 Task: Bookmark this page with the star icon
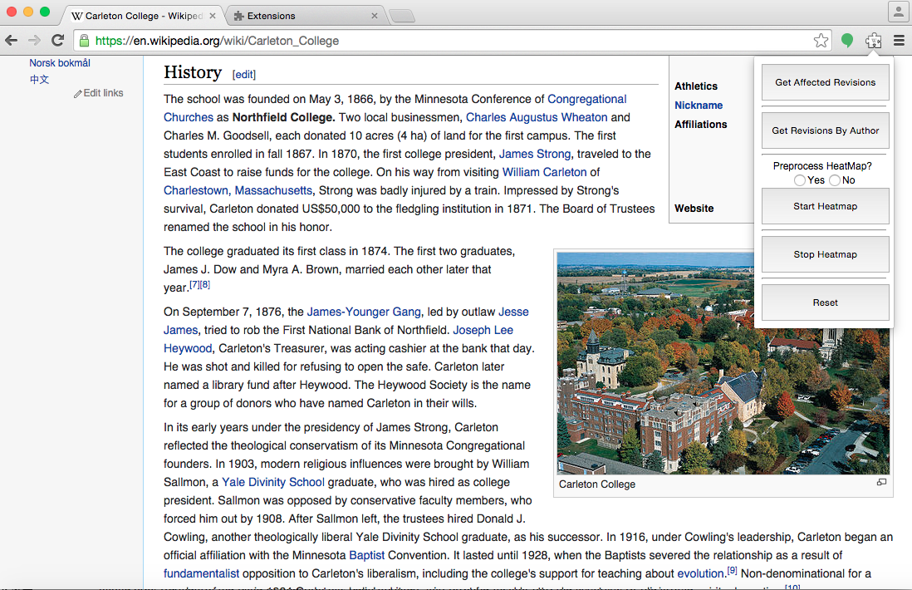coord(821,40)
